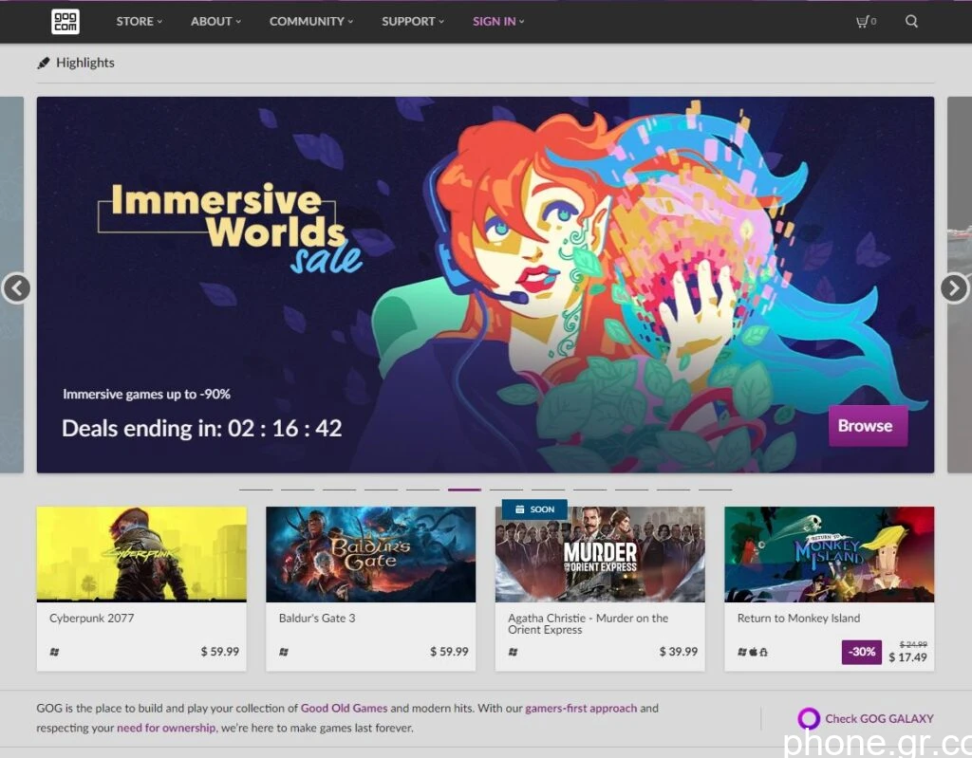This screenshot has height=758, width=972.
Task: Click the $ 39.99 price
Action: 678,652
